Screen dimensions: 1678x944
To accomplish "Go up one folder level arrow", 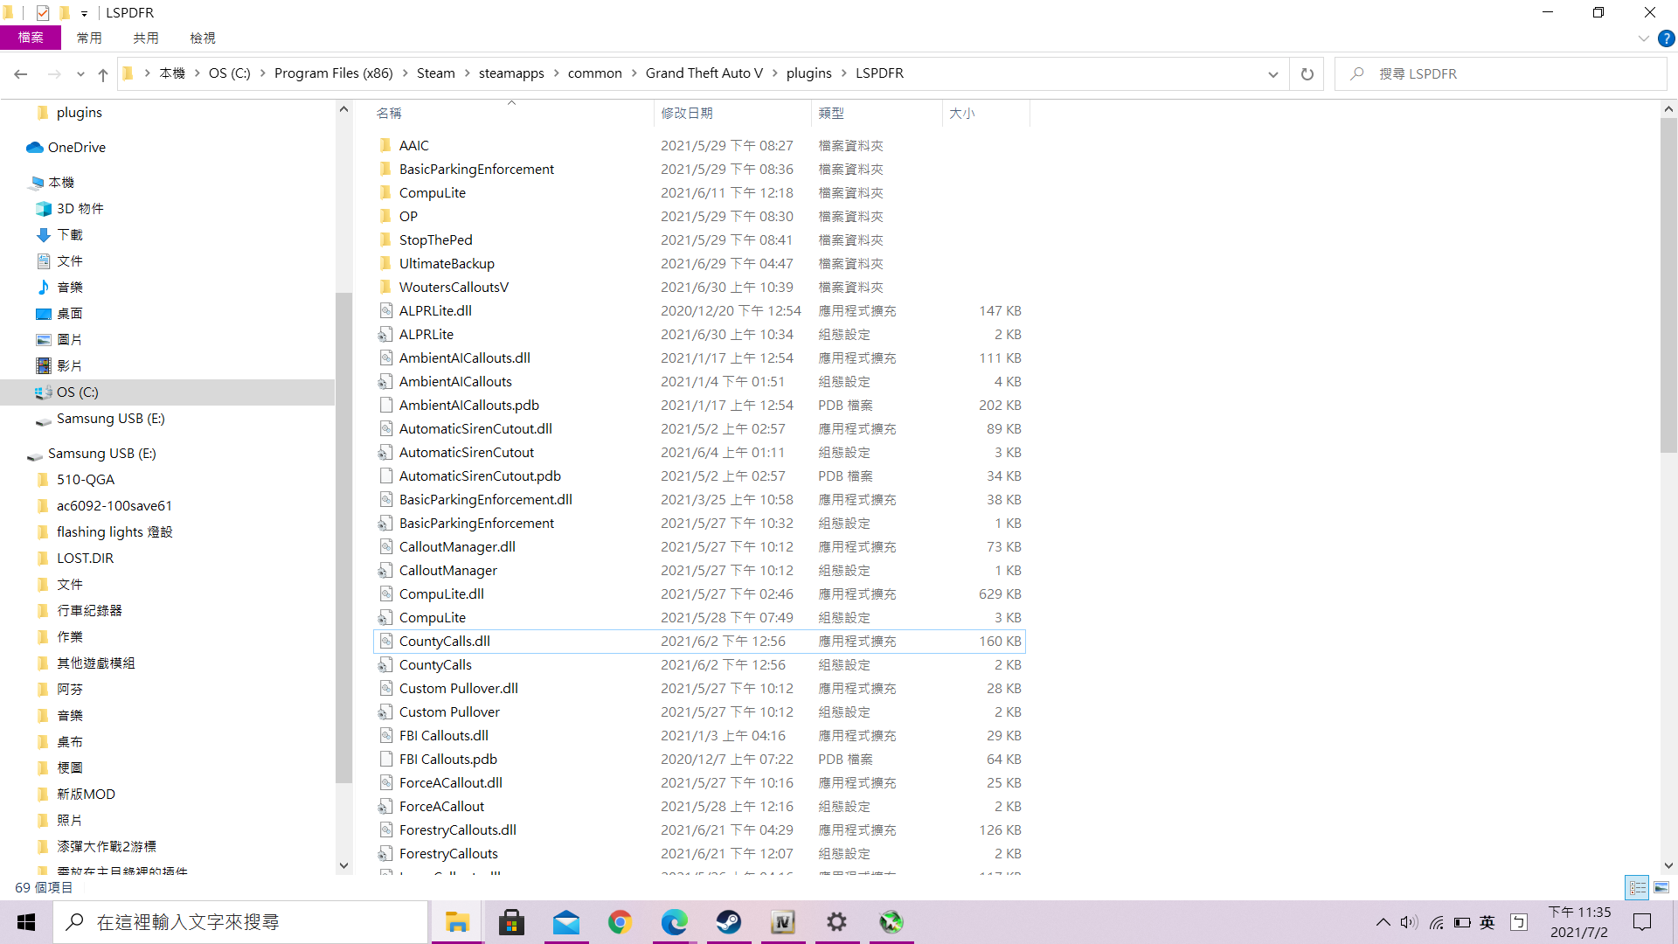I will 103,74.
